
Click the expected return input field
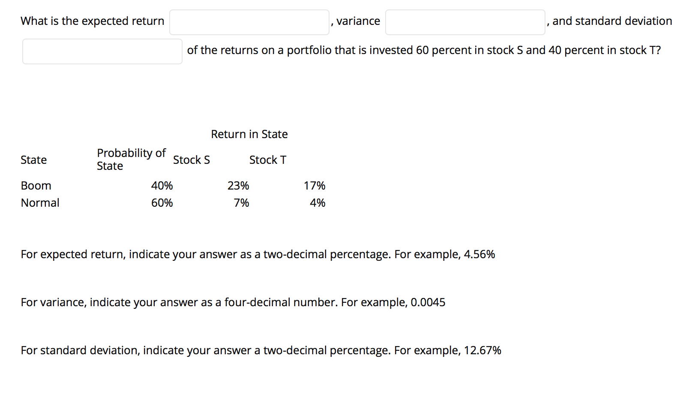pos(249,22)
